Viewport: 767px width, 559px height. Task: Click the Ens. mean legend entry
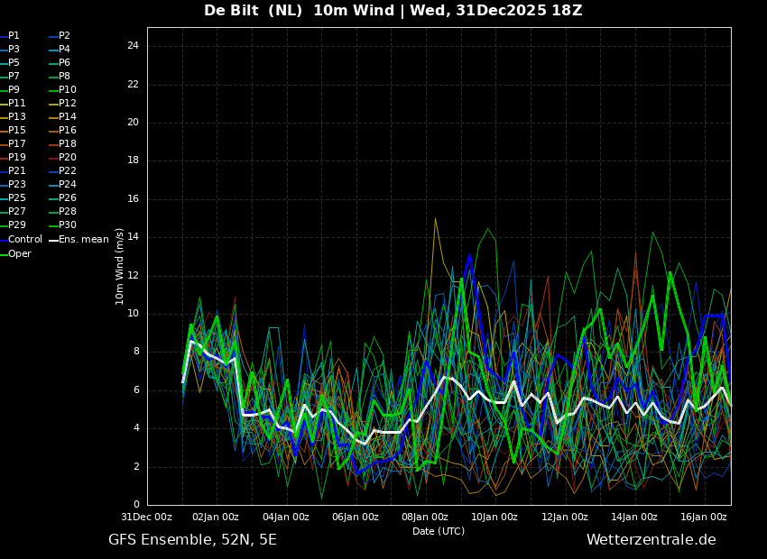tap(79, 240)
